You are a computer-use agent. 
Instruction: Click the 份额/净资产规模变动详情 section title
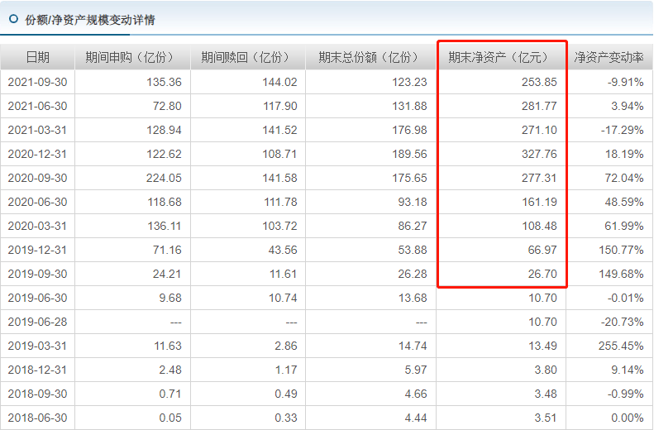click(x=89, y=20)
